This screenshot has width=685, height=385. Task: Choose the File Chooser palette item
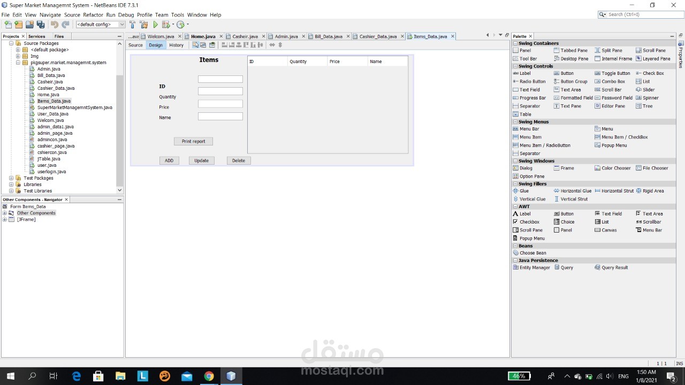pos(652,168)
